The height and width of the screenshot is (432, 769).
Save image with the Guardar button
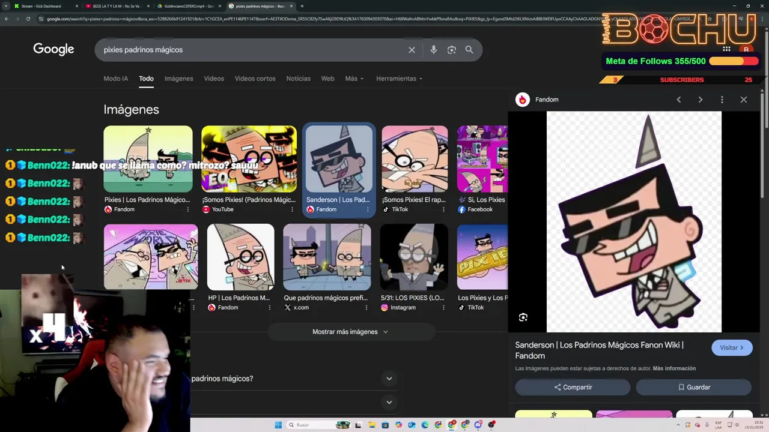(694, 387)
